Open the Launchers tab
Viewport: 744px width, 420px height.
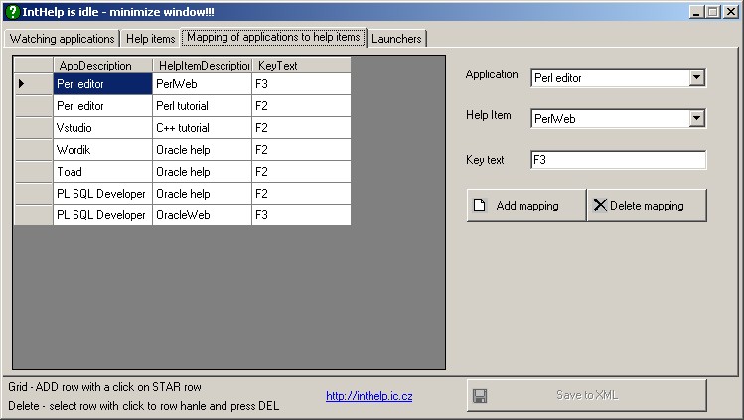click(396, 39)
